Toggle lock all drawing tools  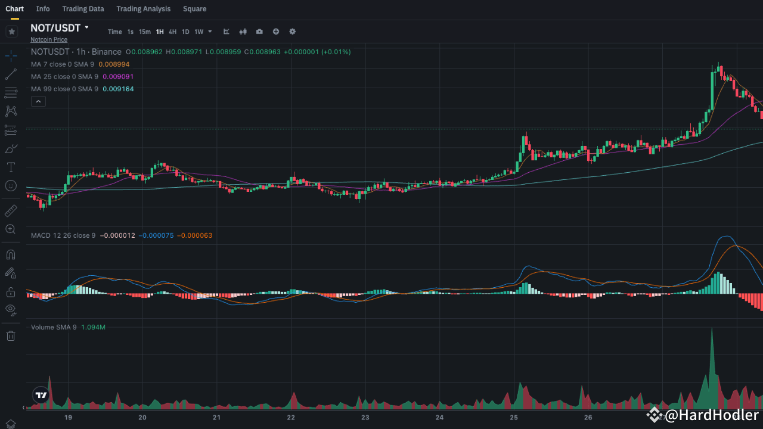coord(11,291)
